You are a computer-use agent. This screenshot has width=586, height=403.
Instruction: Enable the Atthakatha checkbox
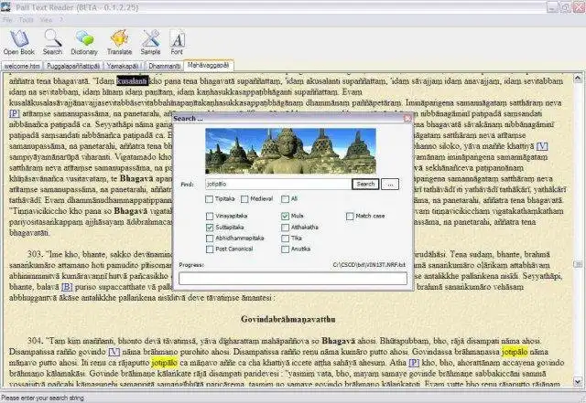pos(285,228)
